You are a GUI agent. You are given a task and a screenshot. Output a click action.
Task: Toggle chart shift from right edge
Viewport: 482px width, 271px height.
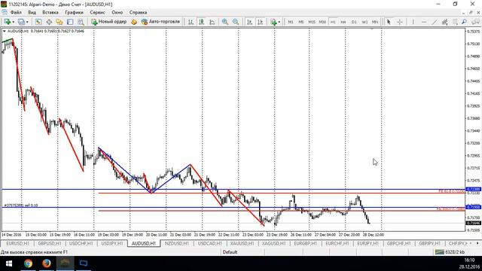[260, 22]
